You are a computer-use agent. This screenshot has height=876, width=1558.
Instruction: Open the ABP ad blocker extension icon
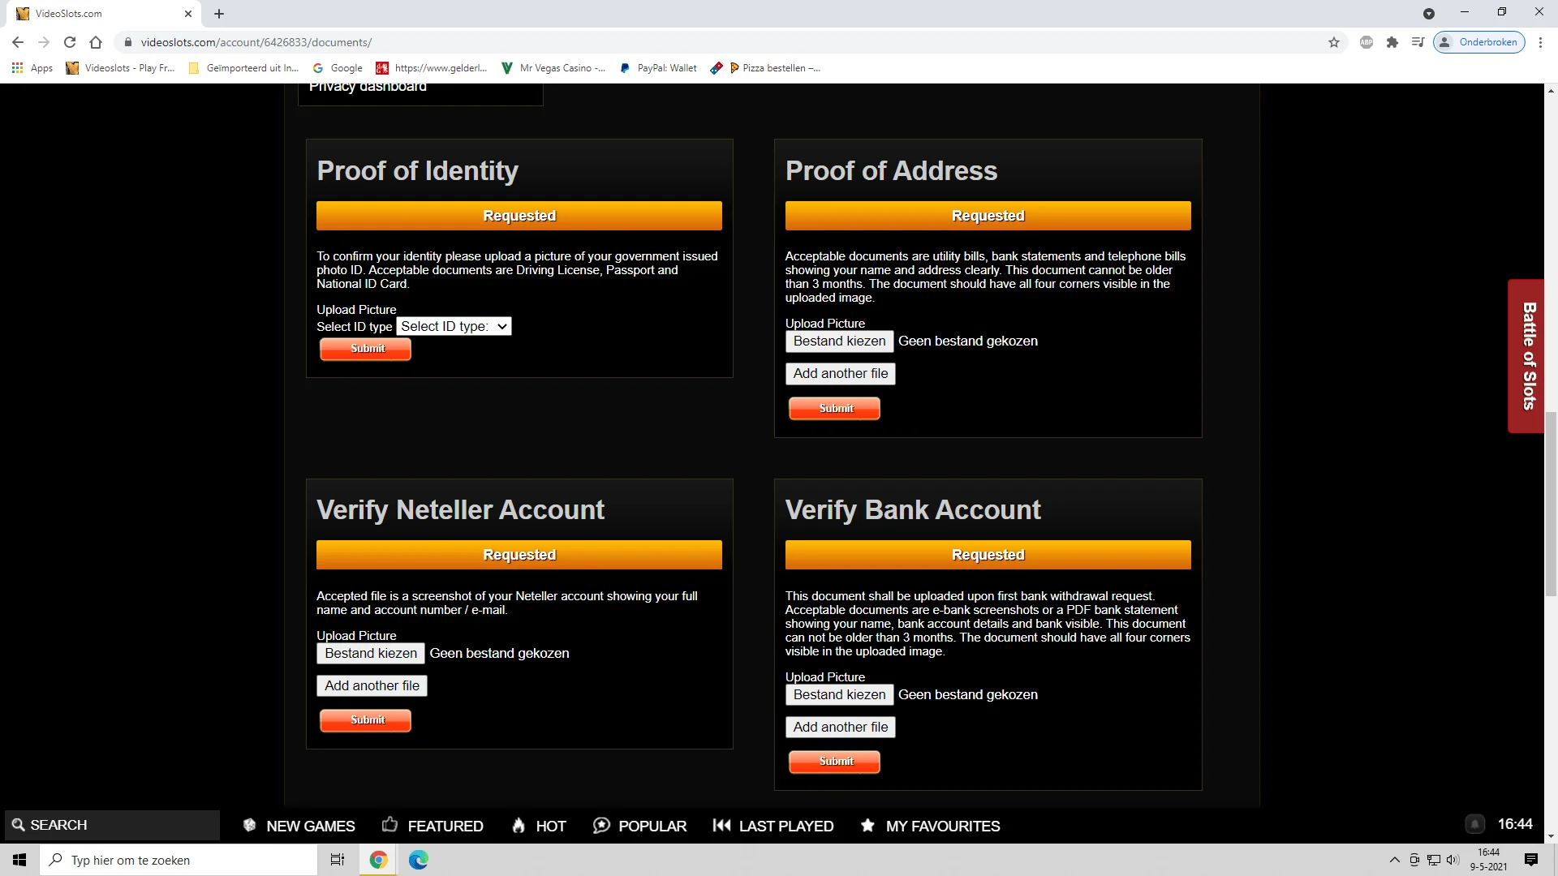coord(1366,42)
